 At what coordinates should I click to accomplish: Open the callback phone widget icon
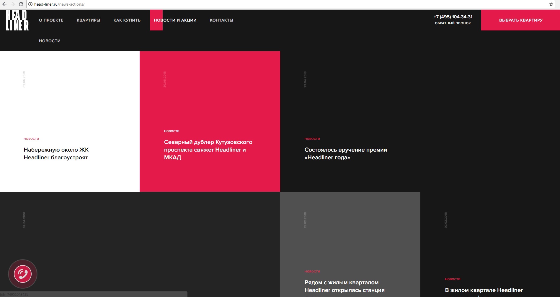pyautogui.click(x=23, y=274)
